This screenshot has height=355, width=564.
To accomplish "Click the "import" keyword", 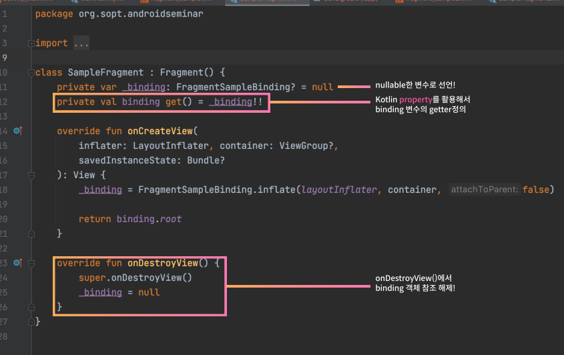I will point(51,43).
